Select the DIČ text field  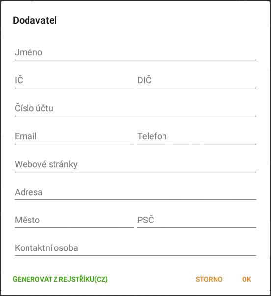[x=197, y=80]
